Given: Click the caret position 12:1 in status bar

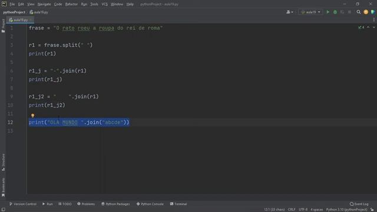Looking at the screenshot, I should 274,210.
